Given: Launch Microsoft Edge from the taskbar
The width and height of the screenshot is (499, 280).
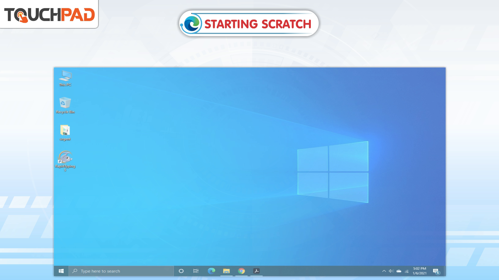Looking at the screenshot, I should click(211, 271).
